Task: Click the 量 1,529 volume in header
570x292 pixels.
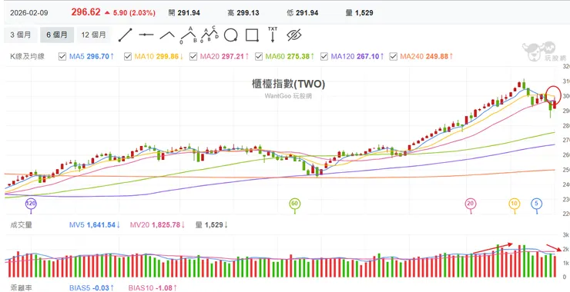Action: 359,13
